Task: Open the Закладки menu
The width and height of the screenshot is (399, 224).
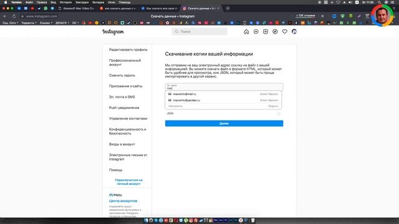Action: (x=82, y=2)
